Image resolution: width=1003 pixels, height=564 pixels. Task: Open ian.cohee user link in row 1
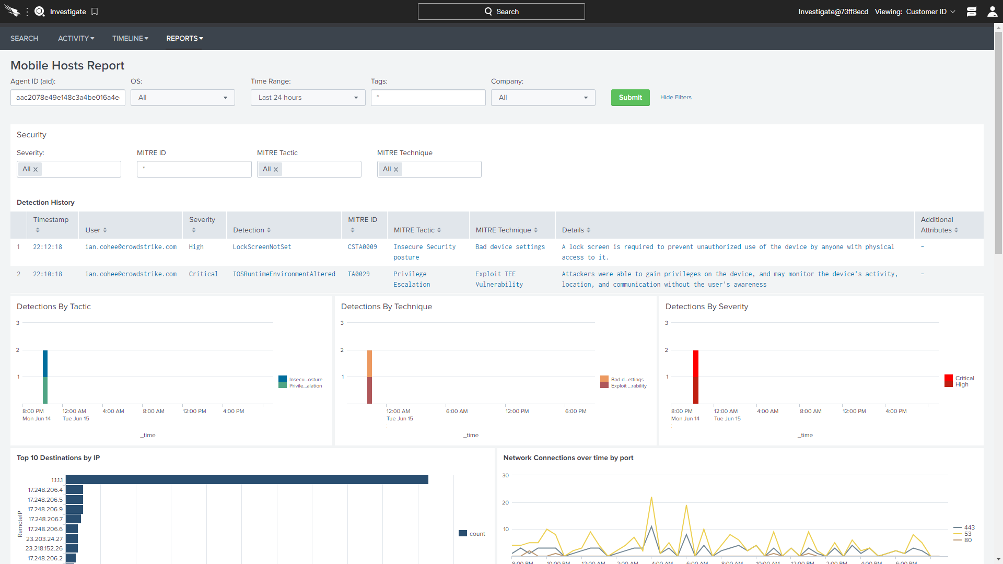click(131, 247)
